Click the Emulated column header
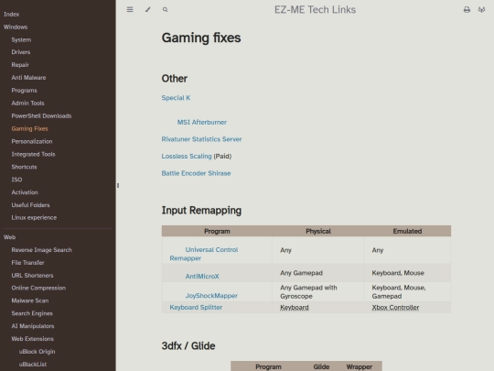Viewport: 494px width, 371px height. [407, 231]
